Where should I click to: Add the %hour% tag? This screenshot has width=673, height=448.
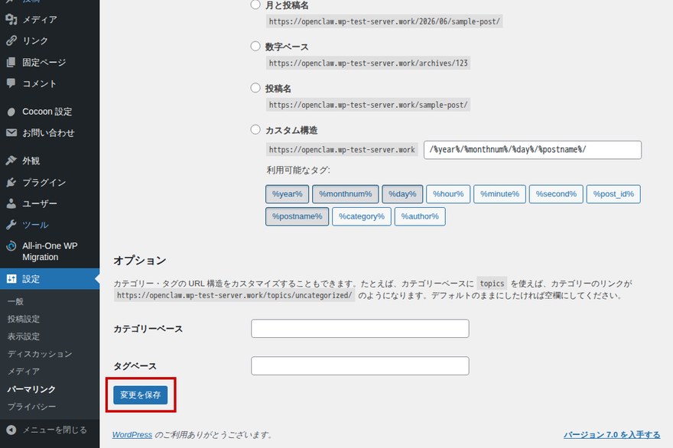pos(448,194)
